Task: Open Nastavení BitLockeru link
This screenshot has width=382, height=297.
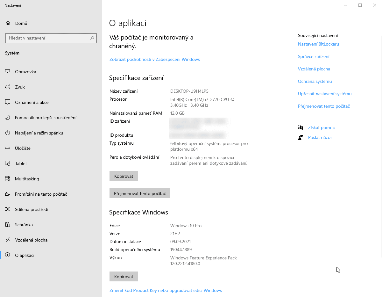Action: pyautogui.click(x=318, y=44)
